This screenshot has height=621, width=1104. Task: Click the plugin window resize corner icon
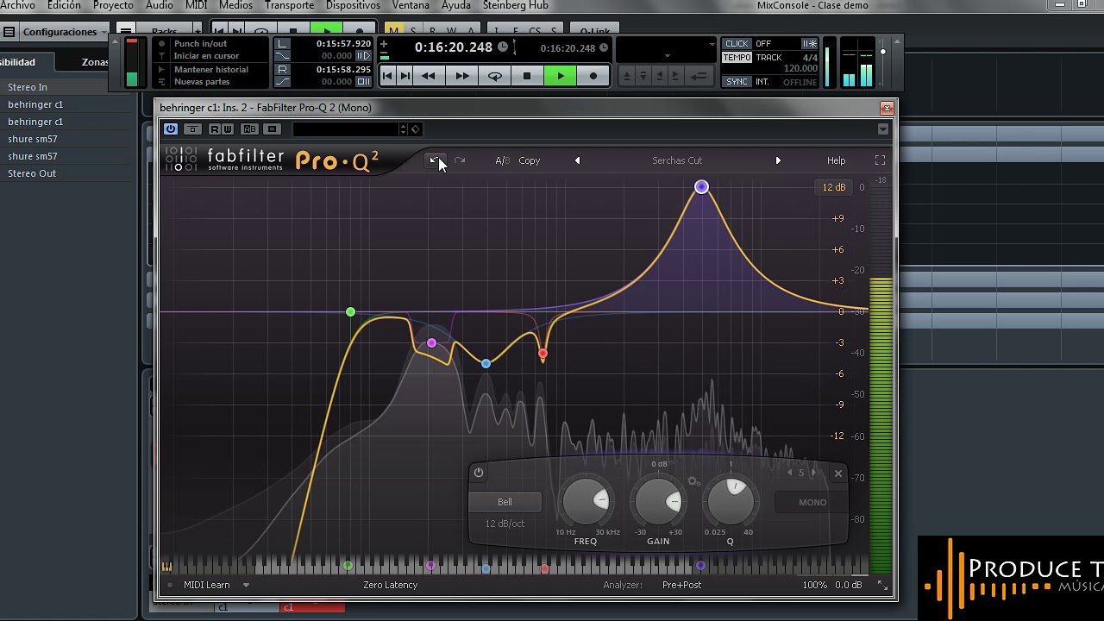click(882, 585)
